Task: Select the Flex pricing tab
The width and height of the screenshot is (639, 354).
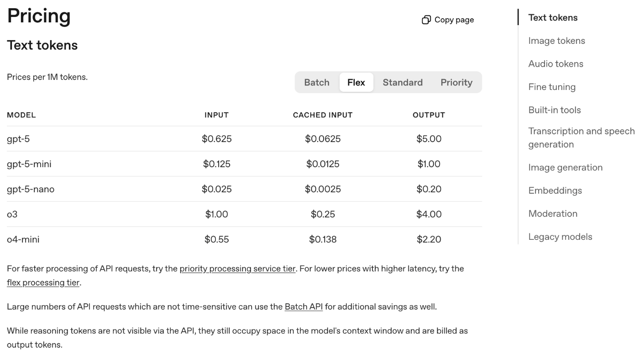Action: (x=356, y=83)
